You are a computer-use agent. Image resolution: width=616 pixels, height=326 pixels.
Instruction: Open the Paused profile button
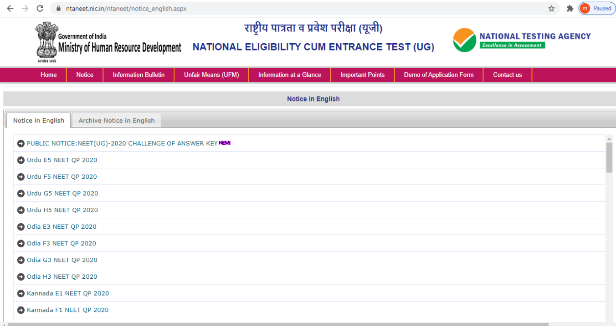pos(597,9)
